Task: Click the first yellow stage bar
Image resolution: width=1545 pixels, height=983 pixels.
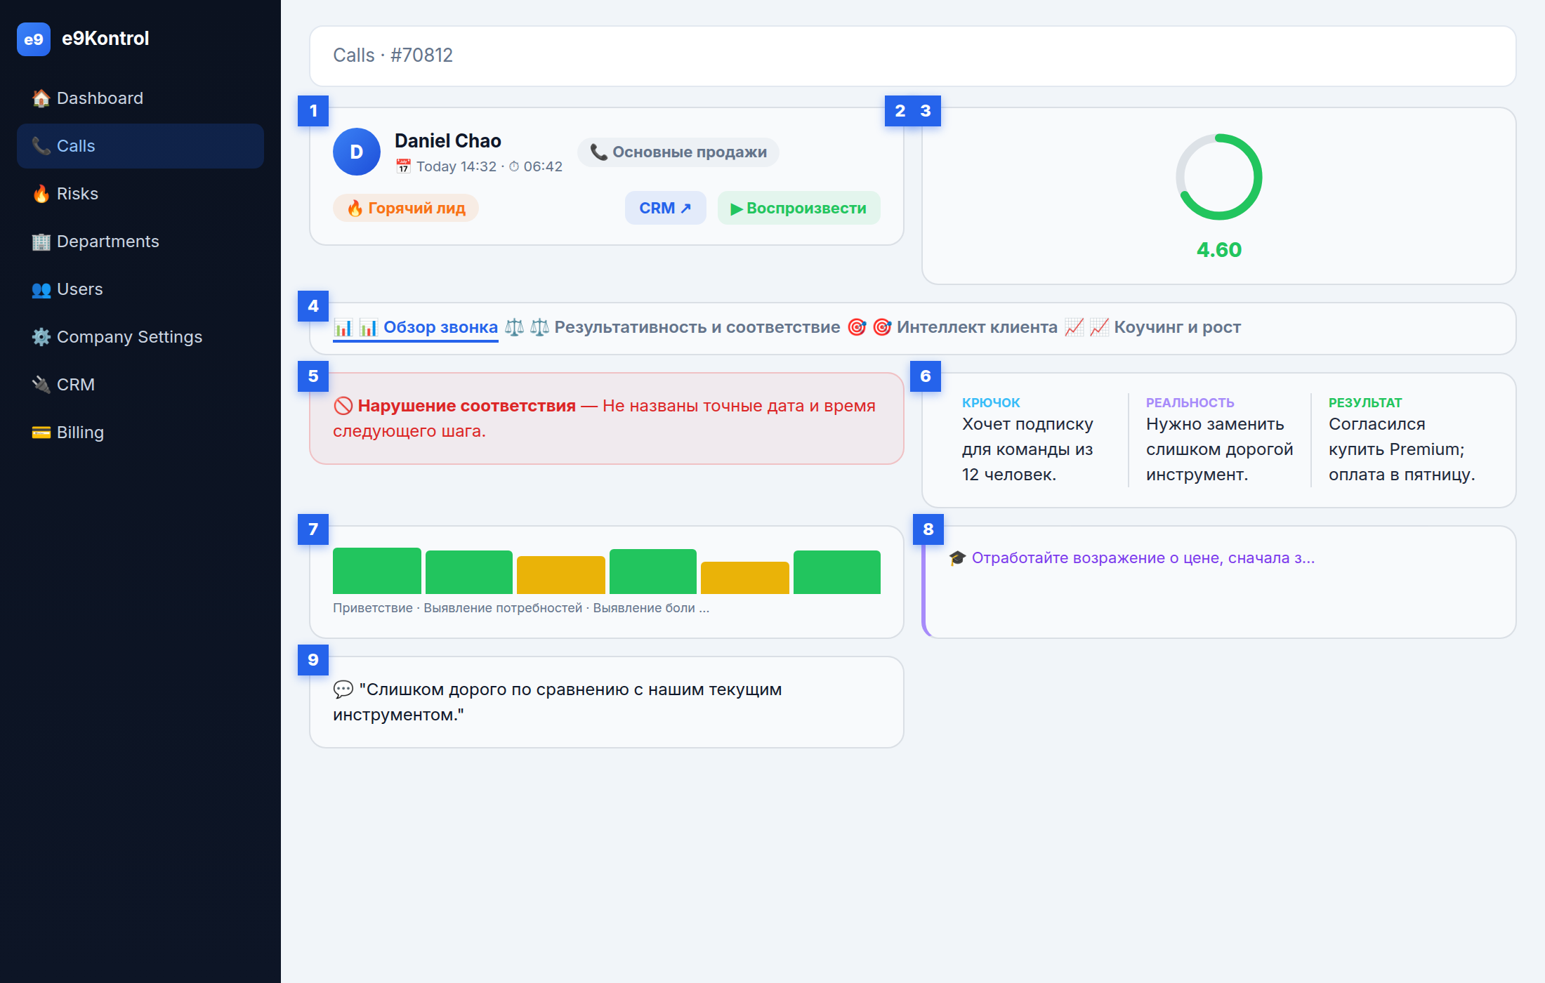Action: point(561,575)
